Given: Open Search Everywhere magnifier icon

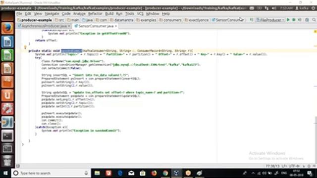Looking at the screenshot, I should pos(314,20).
